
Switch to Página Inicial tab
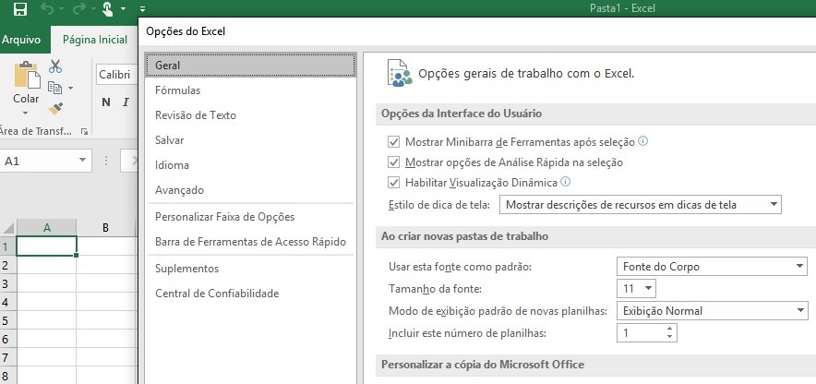[x=95, y=40]
